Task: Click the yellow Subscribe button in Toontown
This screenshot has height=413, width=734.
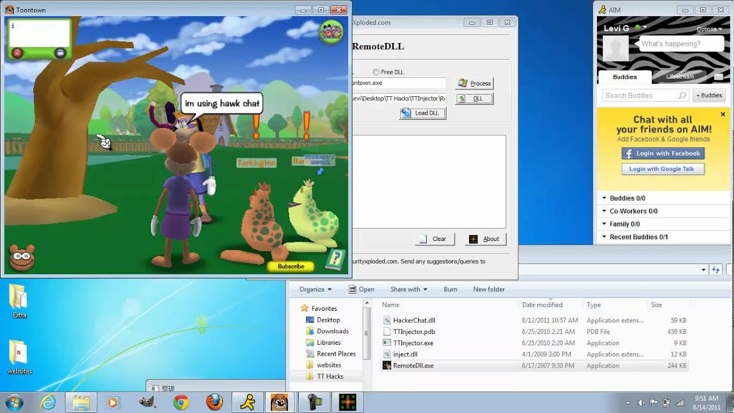Action: tap(291, 266)
